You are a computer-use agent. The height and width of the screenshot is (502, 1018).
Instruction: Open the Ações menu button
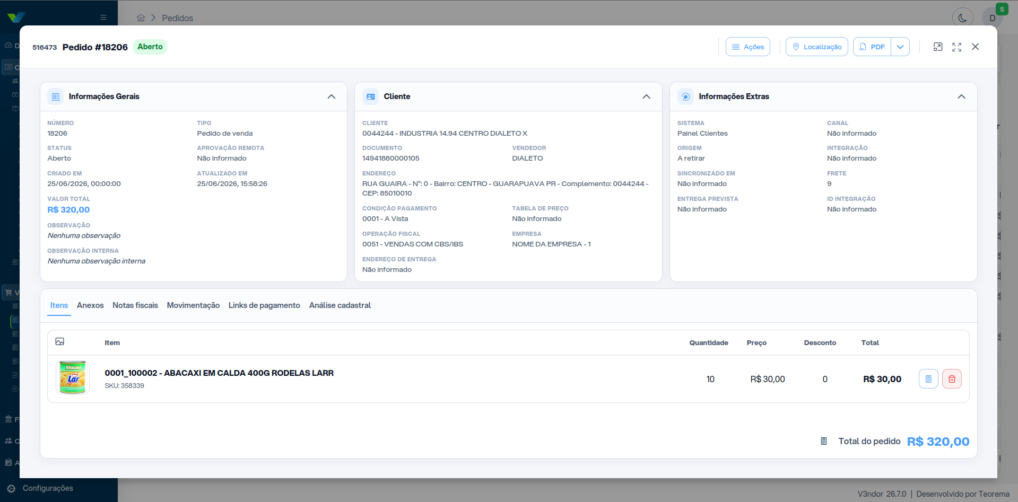click(x=748, y=47)
